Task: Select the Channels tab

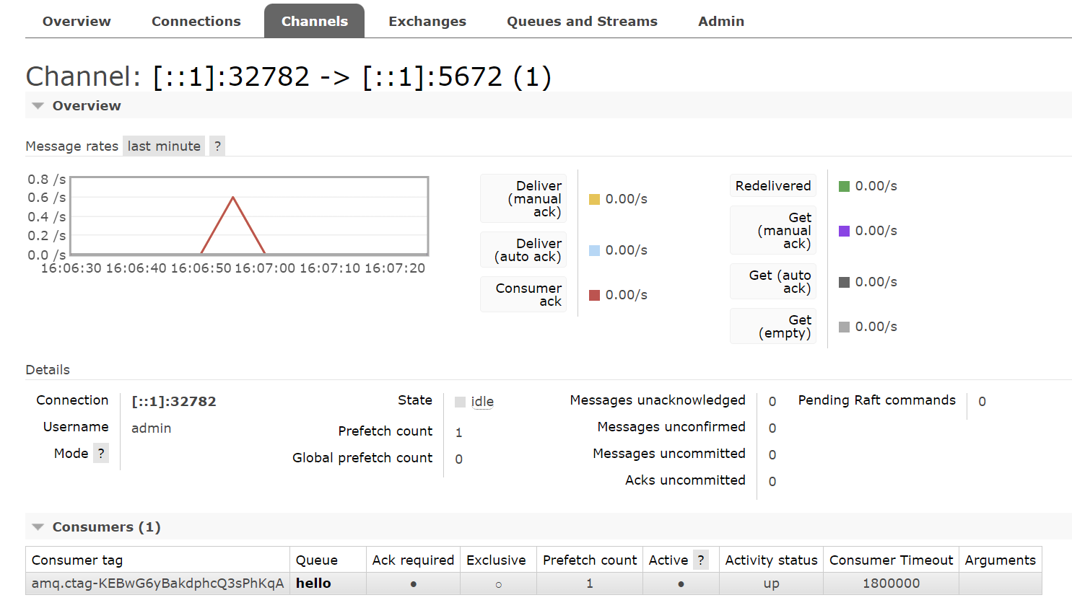Action: coord(314,21)
